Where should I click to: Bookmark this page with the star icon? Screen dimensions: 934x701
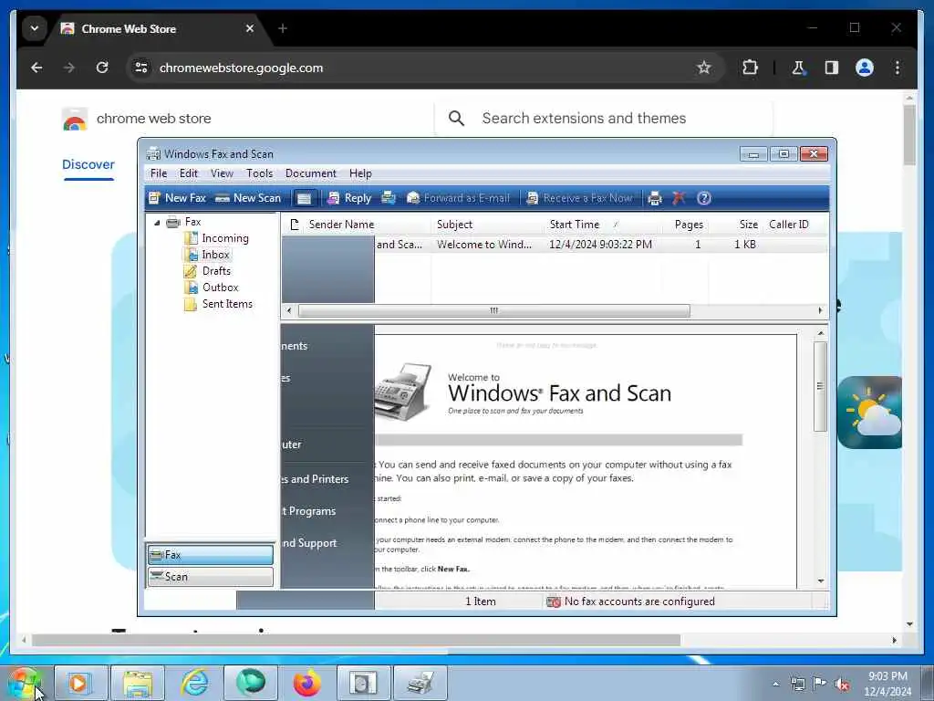(704, 68)
